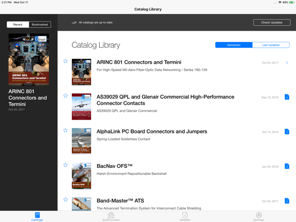Select 'ARINC 801 Connectors and Termini' list title

pos(139,62)
